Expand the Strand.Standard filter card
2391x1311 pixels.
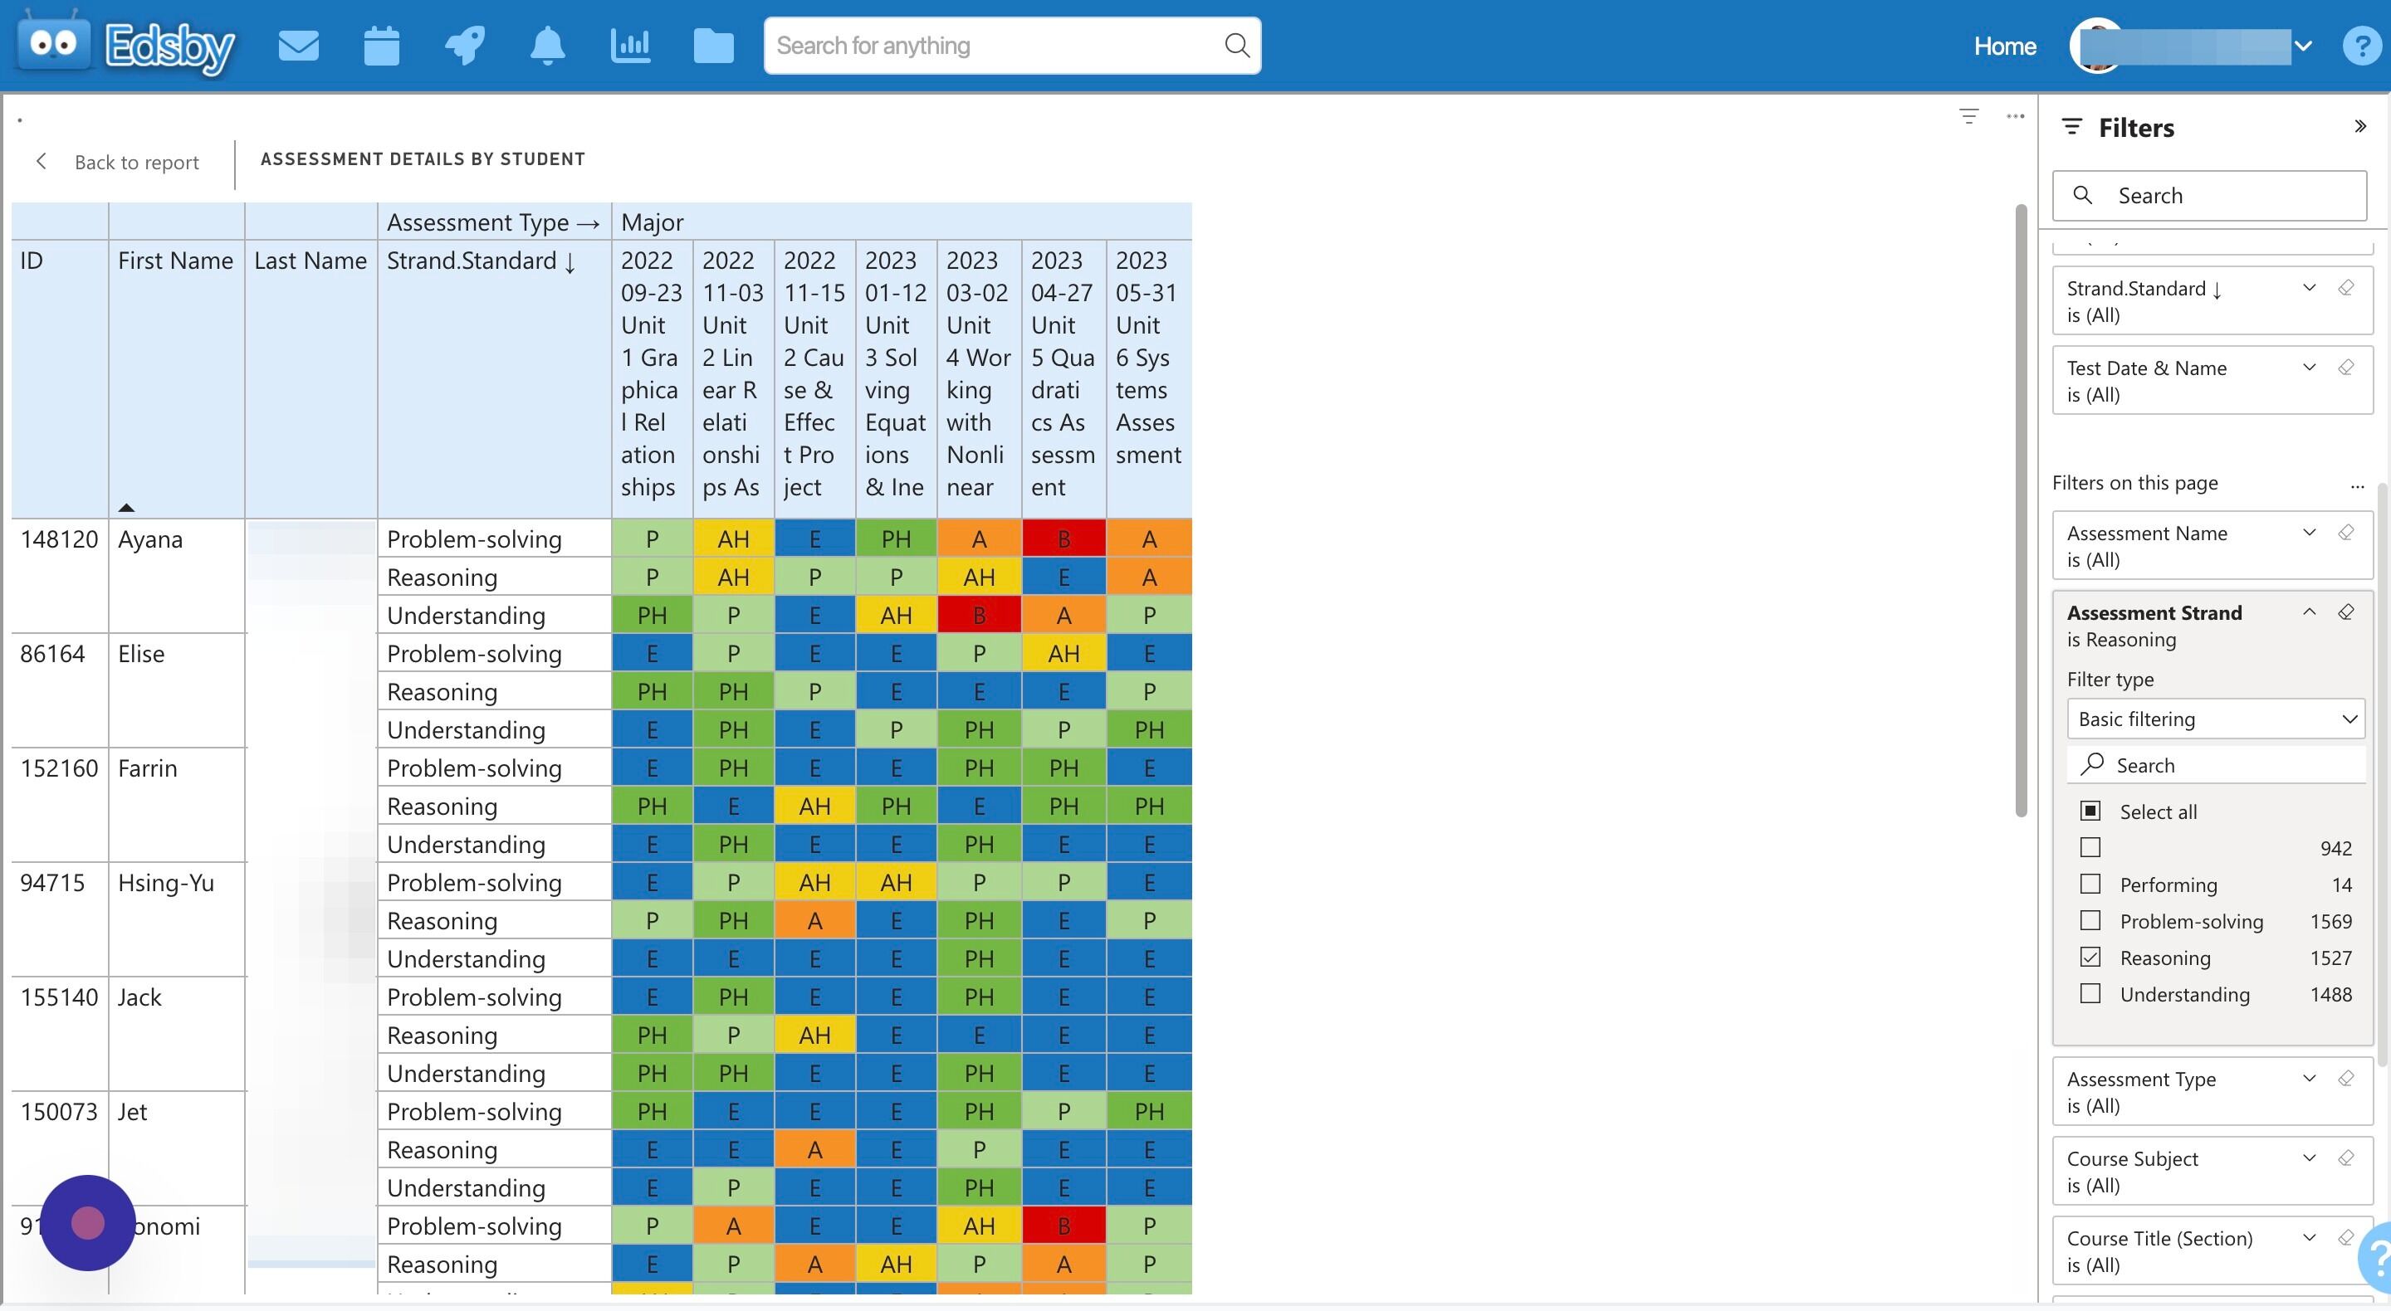(x=2310, y=289)
